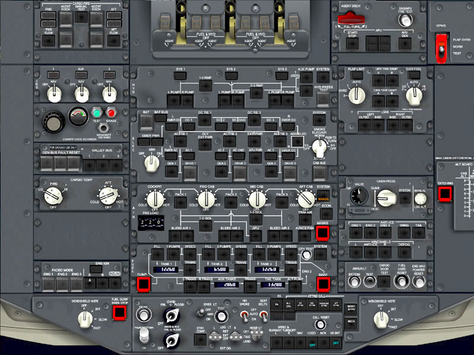Turn the MID CAB temperature knob
Viewport: 474px width, 355px height.
click(257, 199)
